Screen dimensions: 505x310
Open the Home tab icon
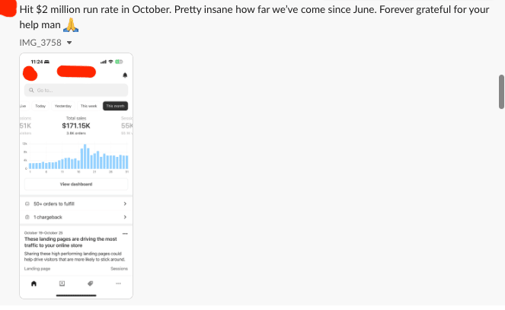click(34, 283)
